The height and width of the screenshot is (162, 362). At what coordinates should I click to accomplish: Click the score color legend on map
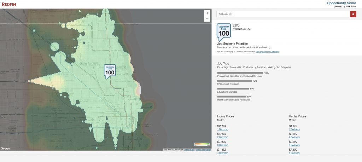point(202,145)
